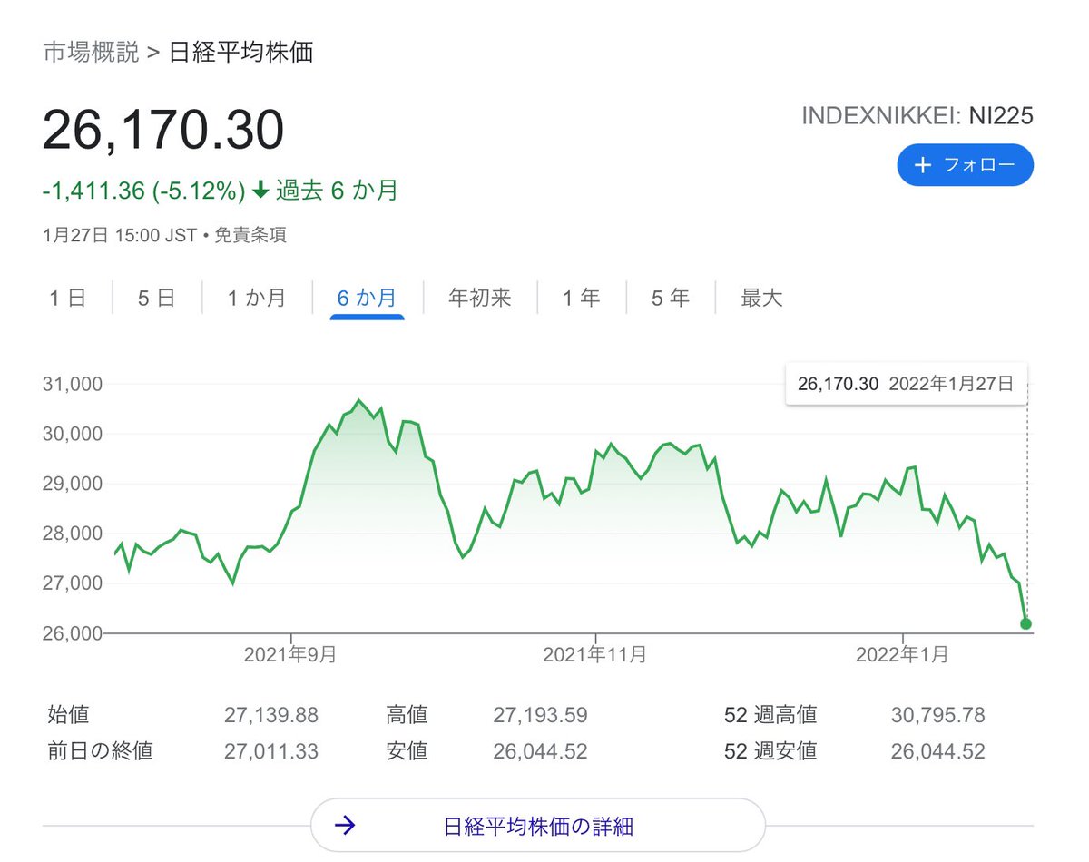The width and height of the screenshot is (1089, 862).
Task: Select the 5日 time range tab
Action: click(x=156, y=298)
